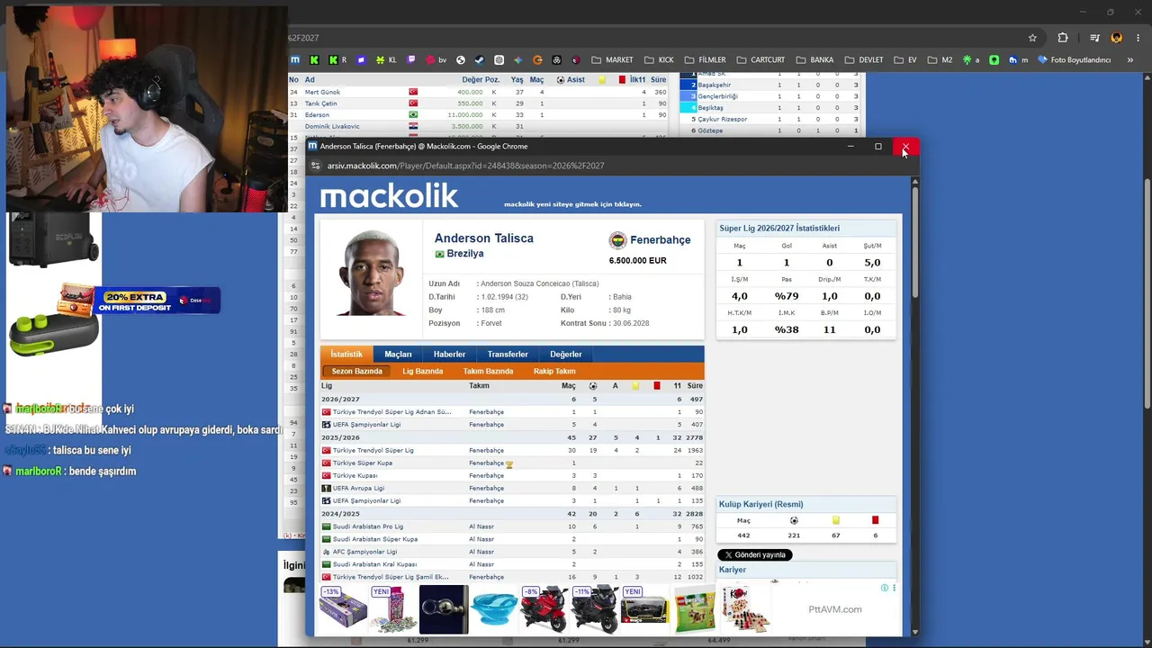
Task: Click the red card icon in the stats header
Action: [657, 386]
